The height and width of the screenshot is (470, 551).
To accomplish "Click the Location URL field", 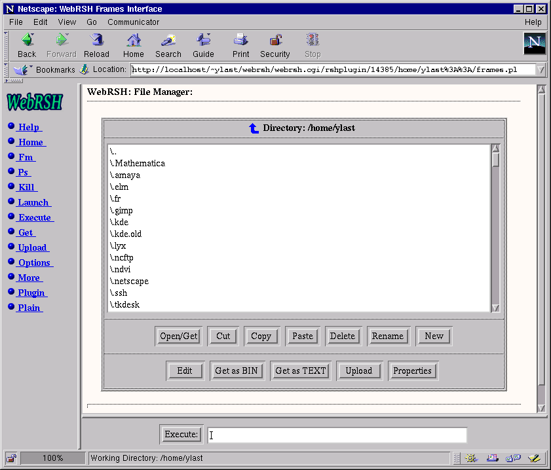I will [x=333, y=70].
